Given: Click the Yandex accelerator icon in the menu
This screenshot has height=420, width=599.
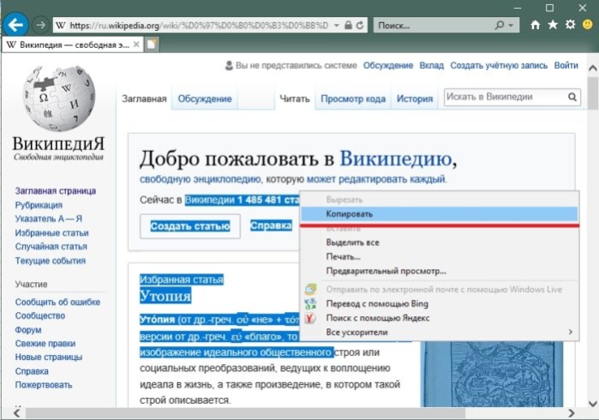Looking at the screenshot, I should [x=310, y=318].
